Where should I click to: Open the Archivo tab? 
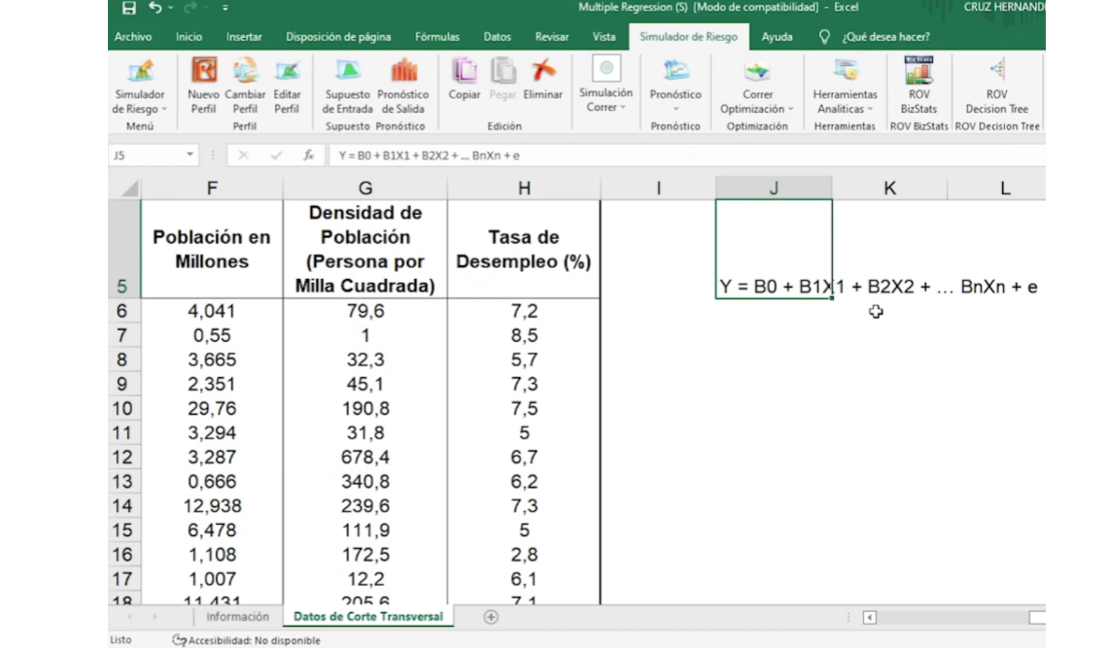pos(133,37)
